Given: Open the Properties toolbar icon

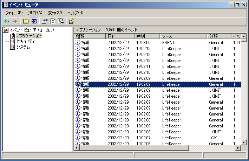Looking at the screenshot, I should coord(45,21).
